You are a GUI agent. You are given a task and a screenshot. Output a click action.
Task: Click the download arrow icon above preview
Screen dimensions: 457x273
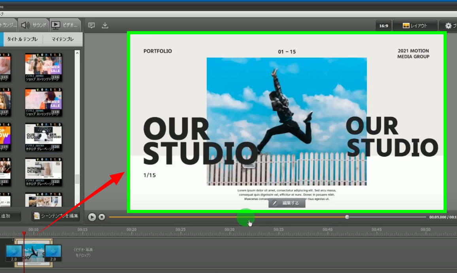pos(105,26)
